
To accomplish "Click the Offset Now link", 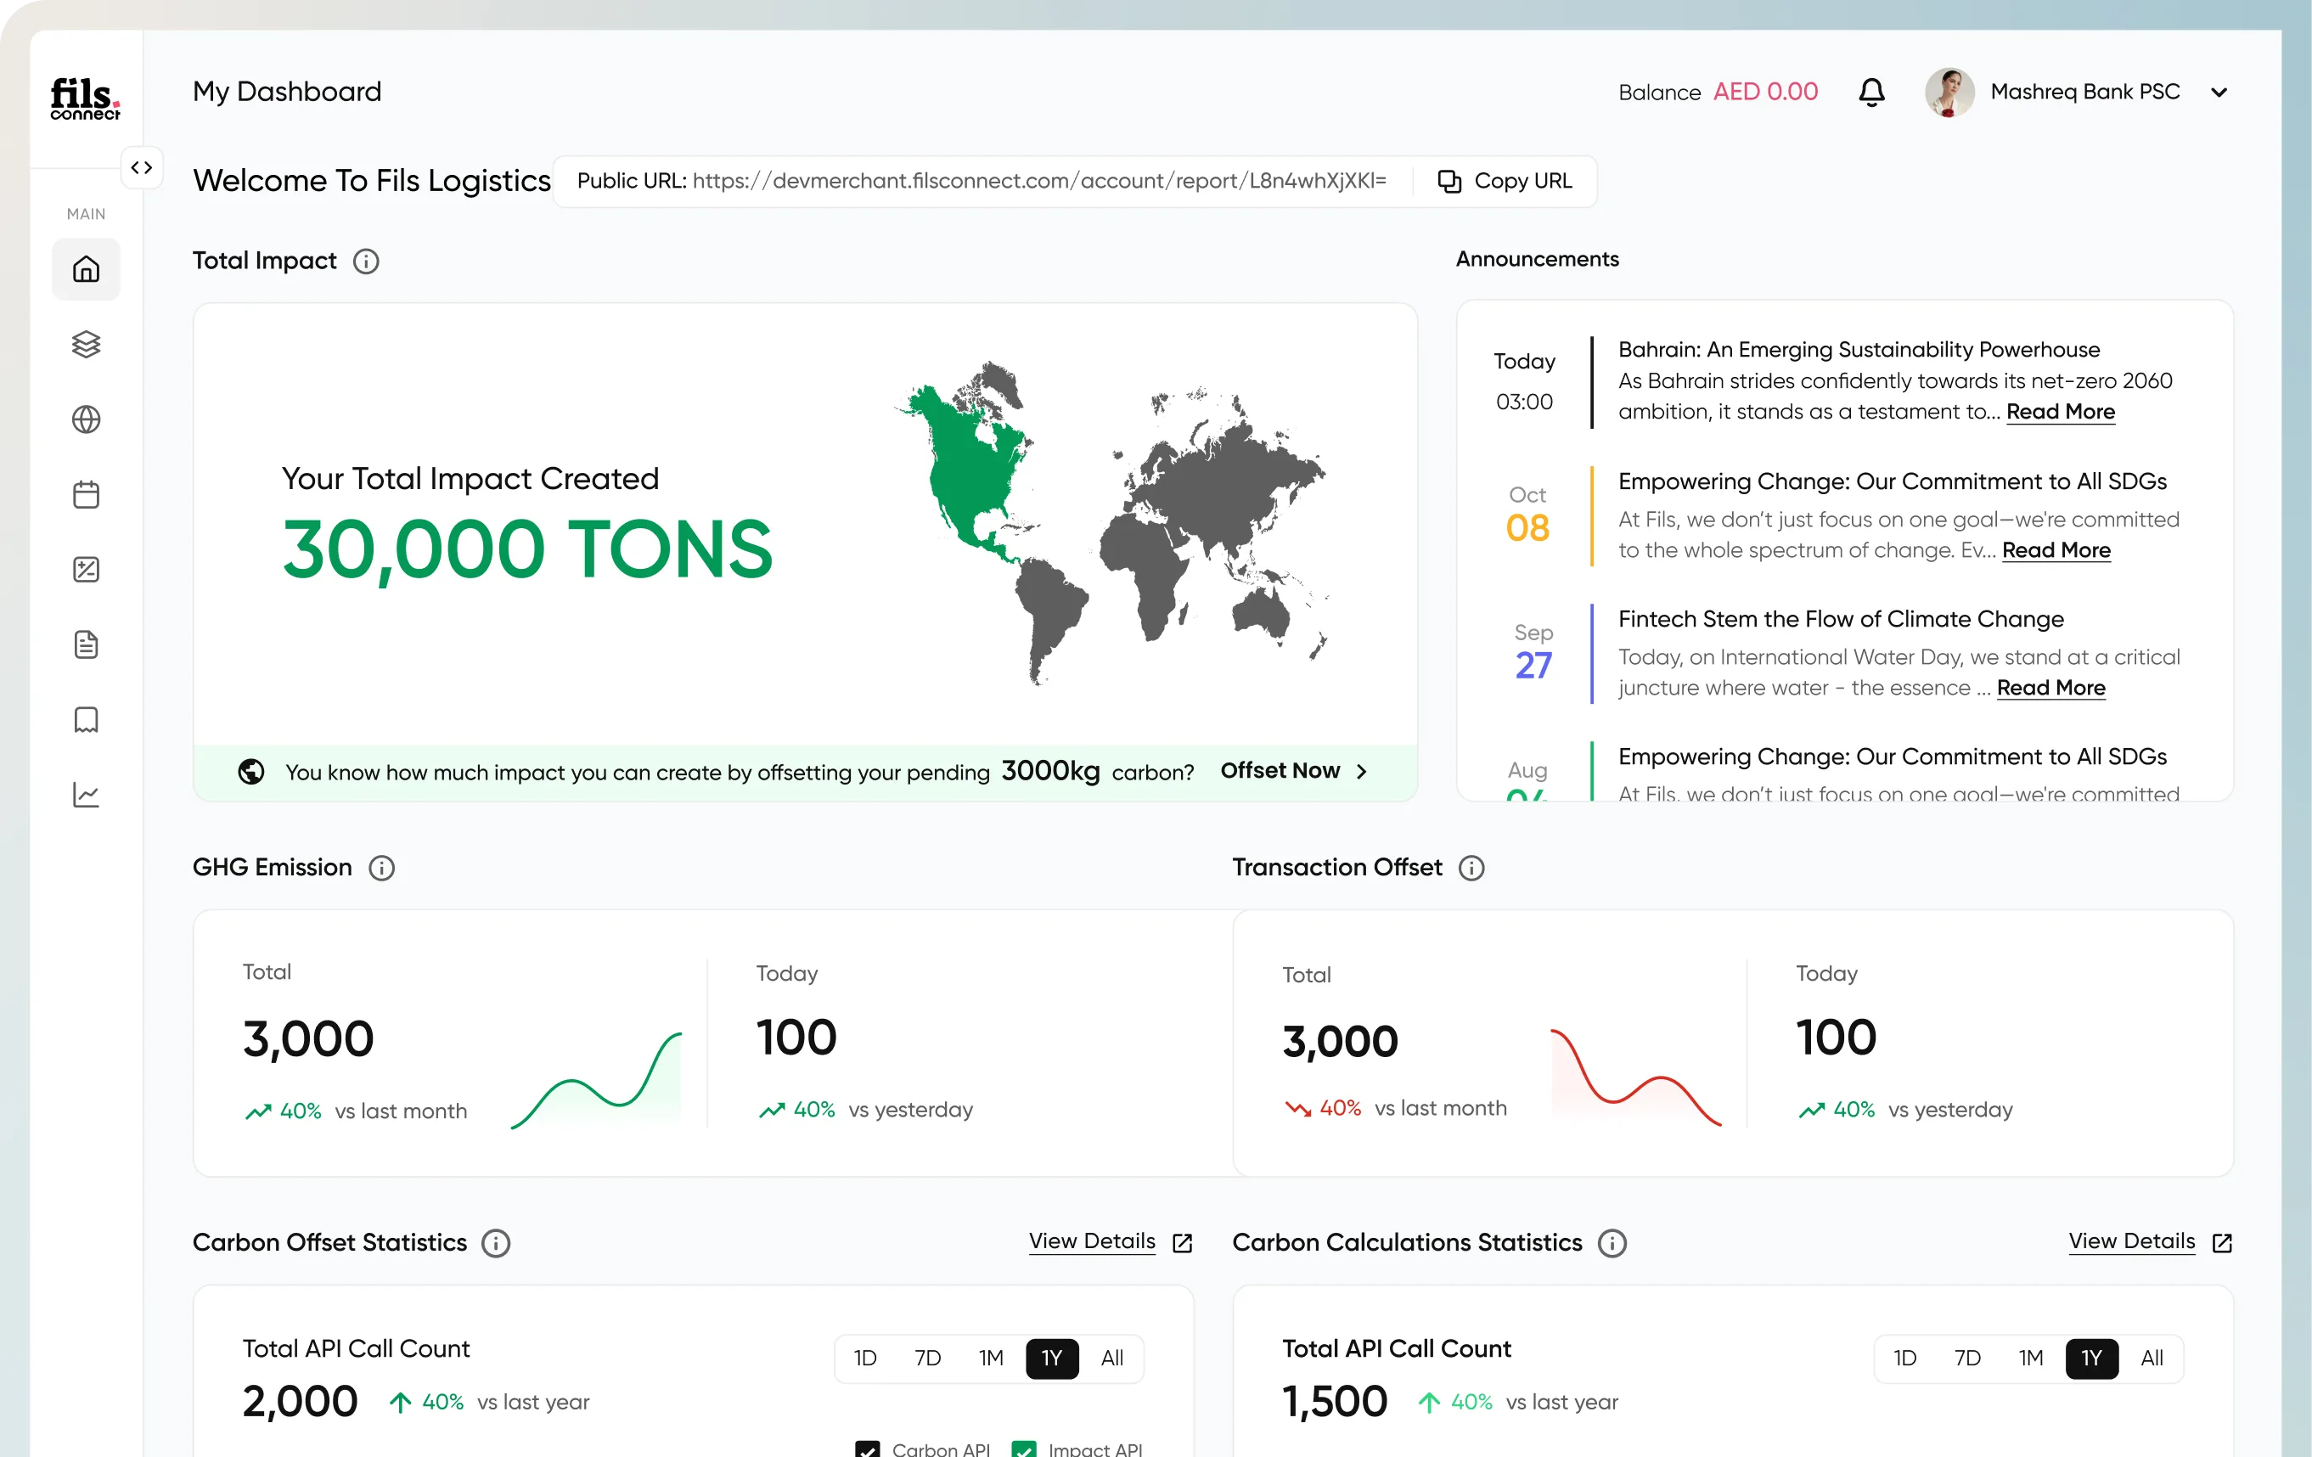I will (1280, 771).
